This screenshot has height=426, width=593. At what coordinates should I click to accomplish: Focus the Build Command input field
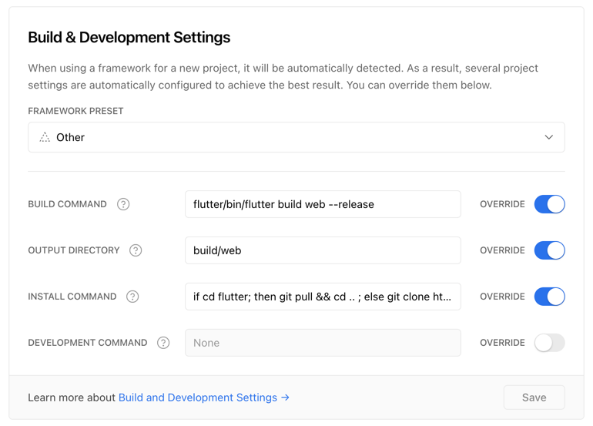[x=323, y=204]
